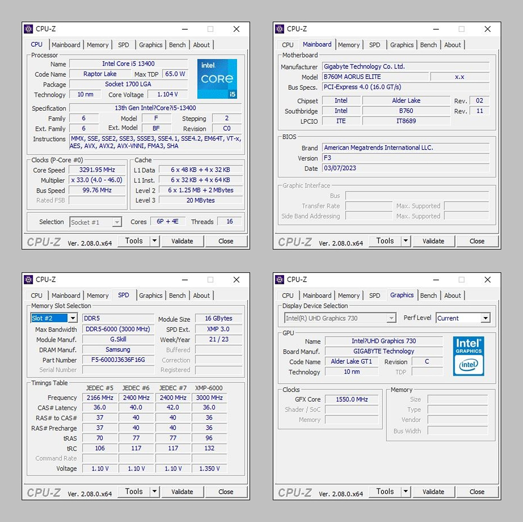Click Part Number F5-6000J3636F16G
The image size is (523, 522).
coord(118,360)
